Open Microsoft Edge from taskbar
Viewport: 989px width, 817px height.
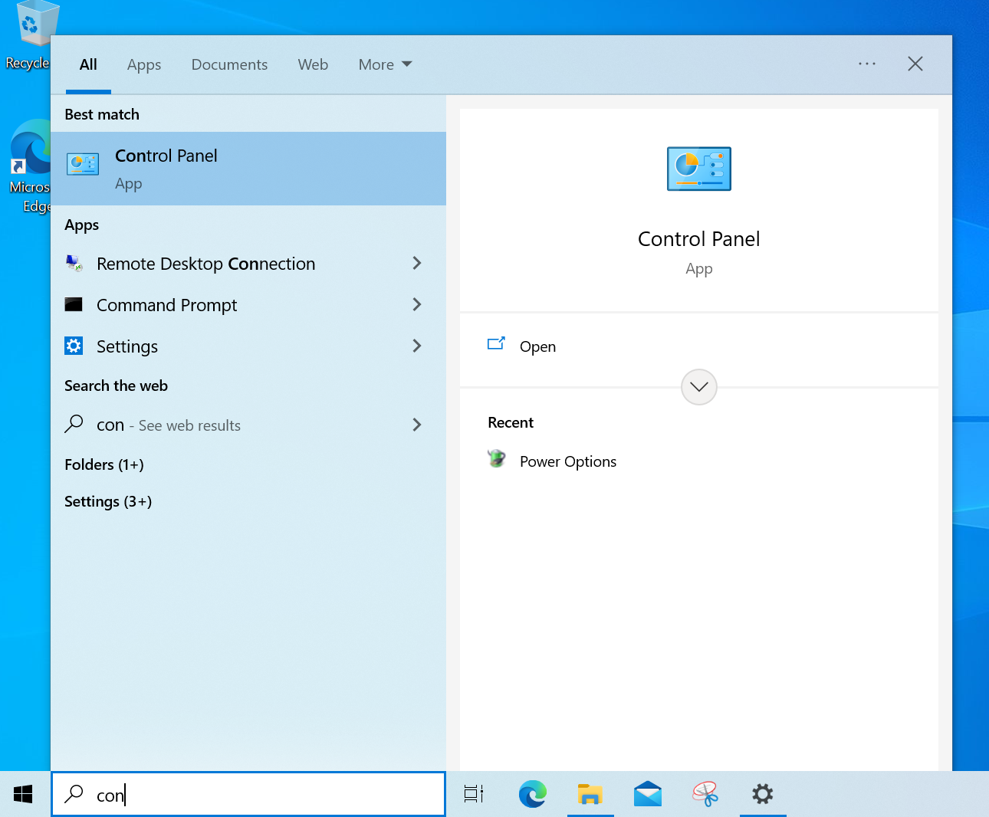tap(533, 795)
